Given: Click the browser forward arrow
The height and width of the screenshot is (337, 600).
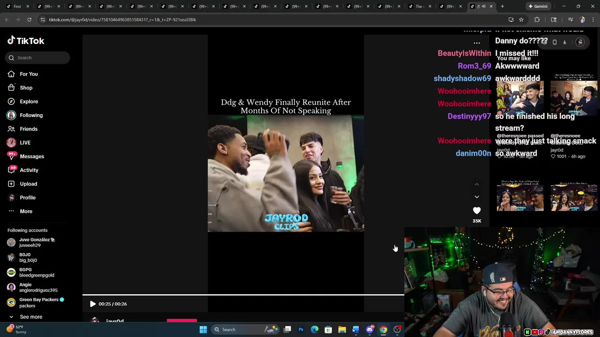Looking at the screenshot, I should click(18, 20).
